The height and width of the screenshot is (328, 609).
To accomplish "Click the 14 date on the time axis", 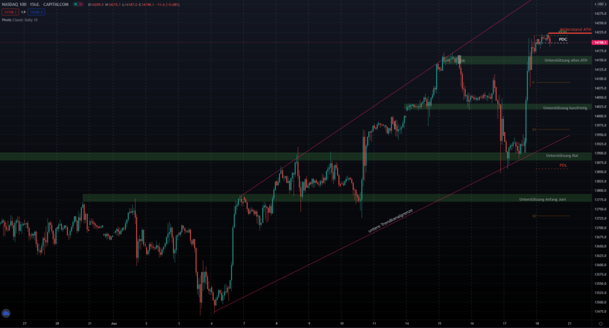I will (407, 324).
